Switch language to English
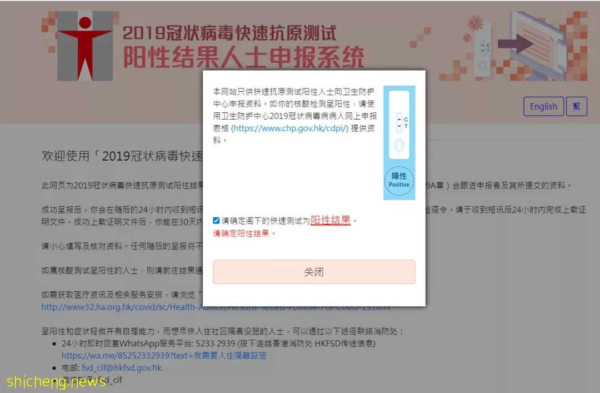 pyautogui.click(x=543, y=107)
